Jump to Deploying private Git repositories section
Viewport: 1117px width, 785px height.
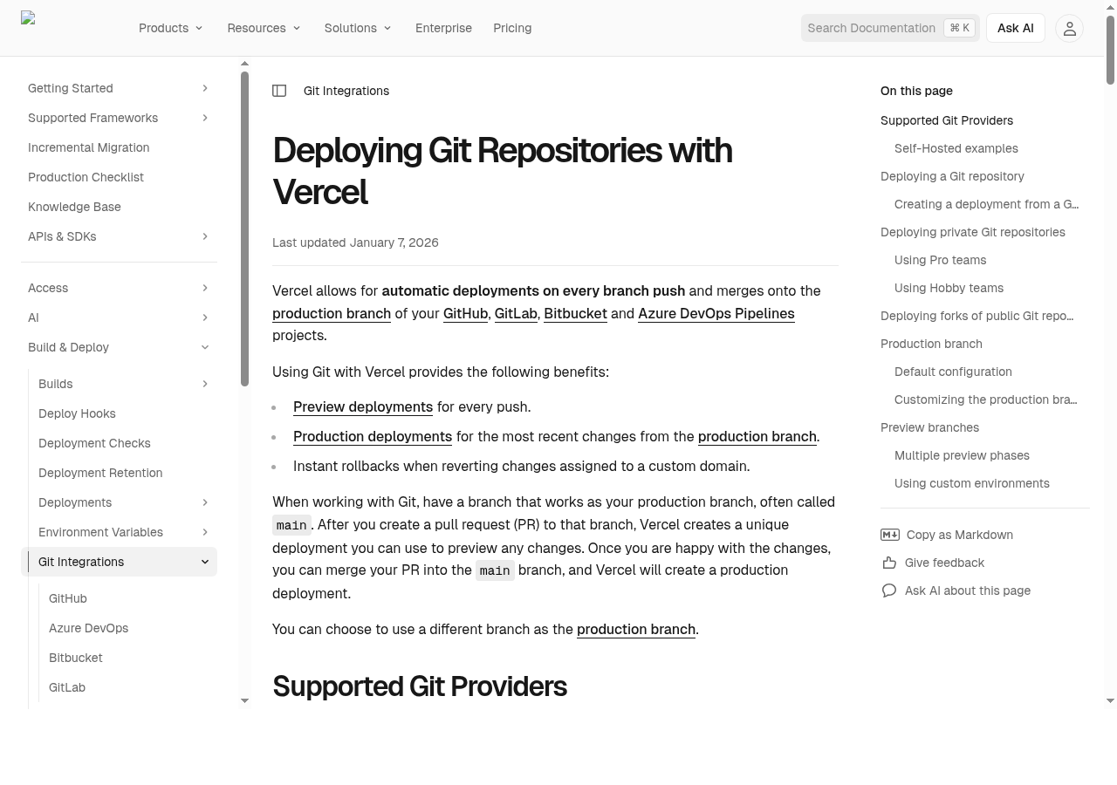973,232
